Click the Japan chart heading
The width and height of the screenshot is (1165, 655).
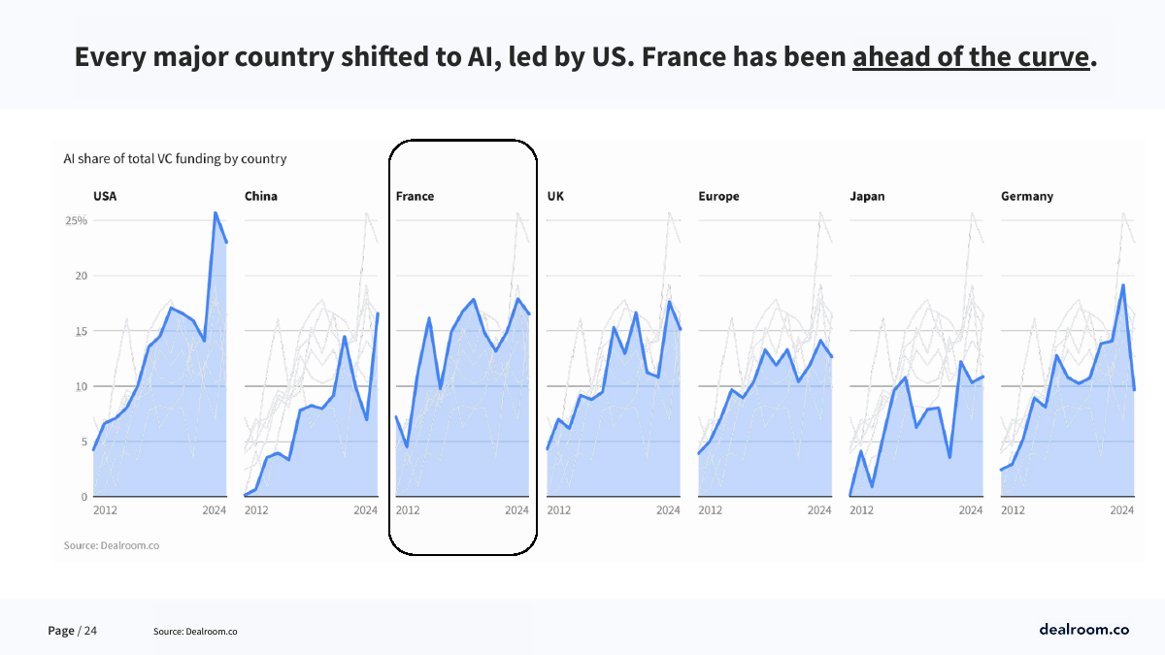[x=867, y=196]
